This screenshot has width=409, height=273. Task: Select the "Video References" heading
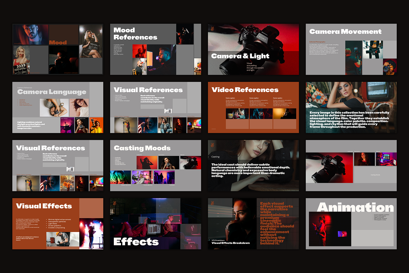coord(245,90)
